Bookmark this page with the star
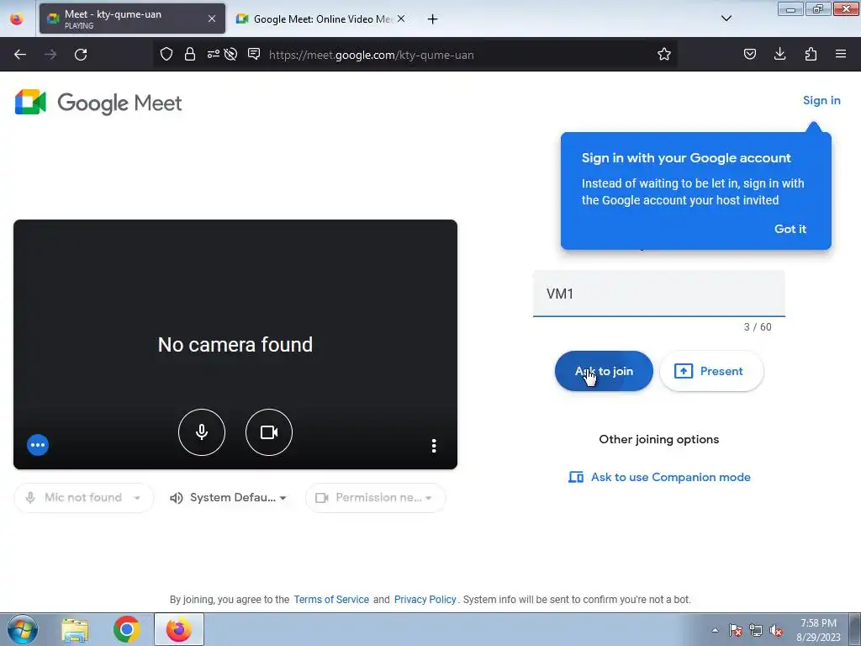The width and height of the screenshot is (861, 646). (664, 54)
